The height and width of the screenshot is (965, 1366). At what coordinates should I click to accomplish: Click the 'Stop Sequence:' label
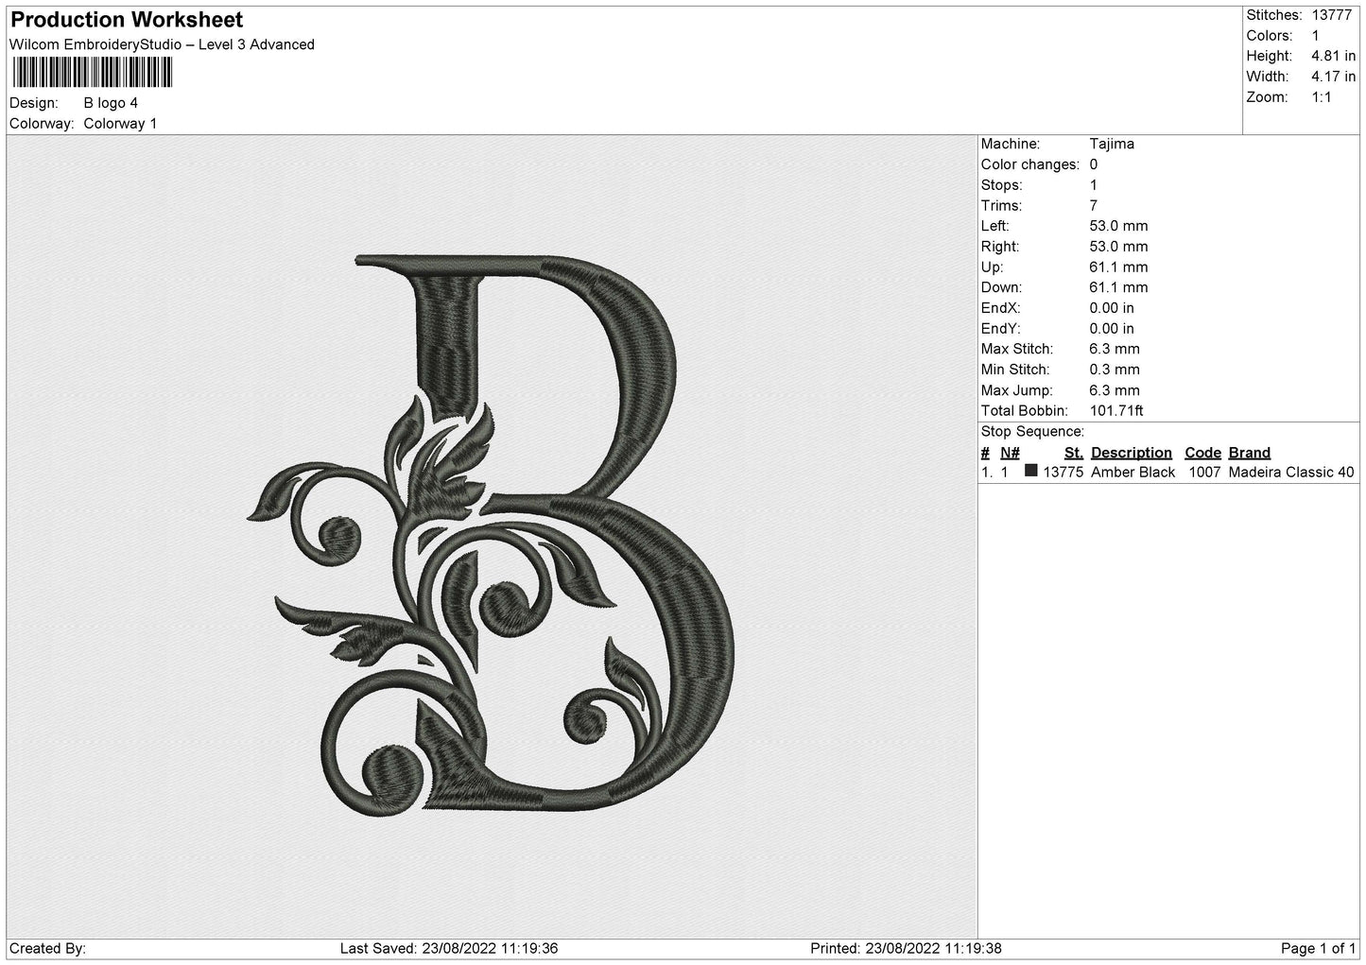[x=1032, y=432]
